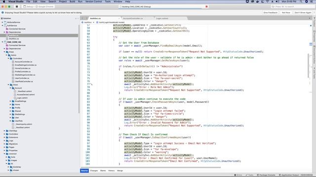Open the Version Control menu
Image resolution: width=316 pixels, height=177 pixels.
coord(93,1)
